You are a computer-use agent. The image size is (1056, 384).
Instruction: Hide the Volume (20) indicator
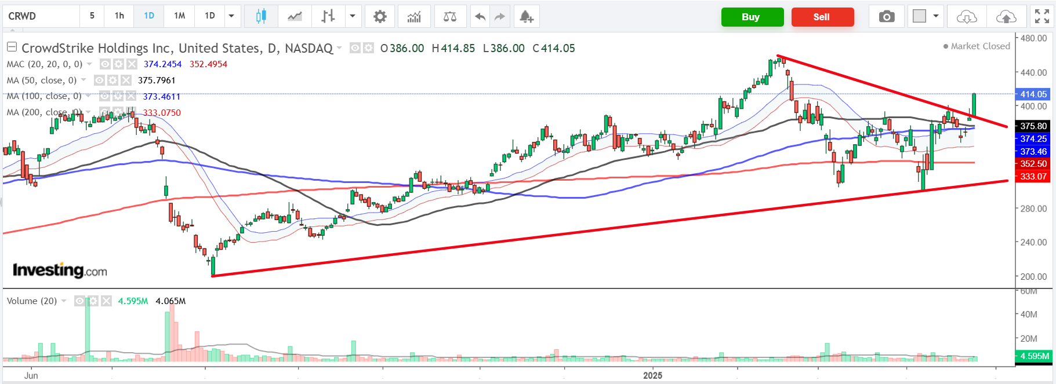pos(79,301)
